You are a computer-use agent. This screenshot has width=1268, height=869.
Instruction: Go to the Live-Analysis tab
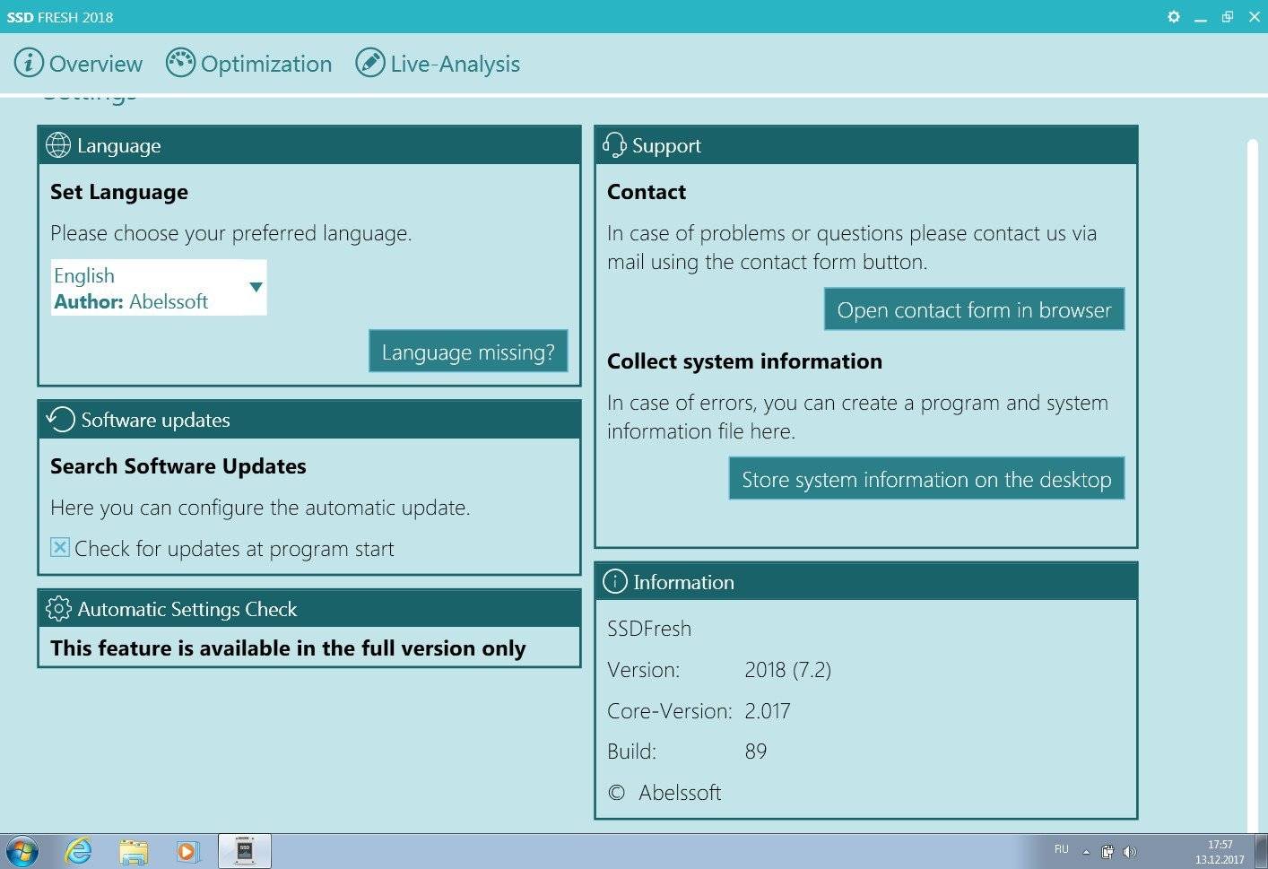(x=438, y=64)
